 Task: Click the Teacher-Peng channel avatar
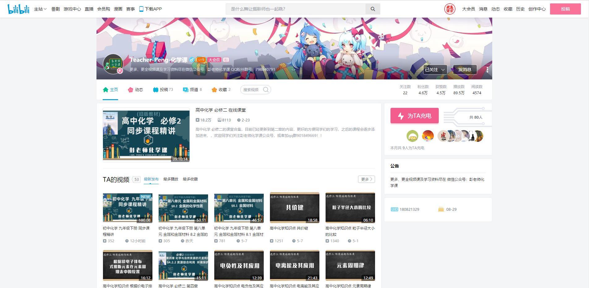click(x=113, y=64)
